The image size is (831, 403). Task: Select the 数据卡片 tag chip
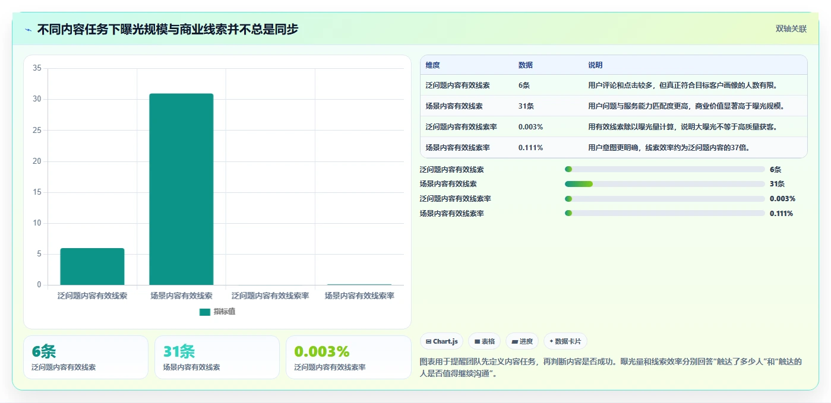565,341
